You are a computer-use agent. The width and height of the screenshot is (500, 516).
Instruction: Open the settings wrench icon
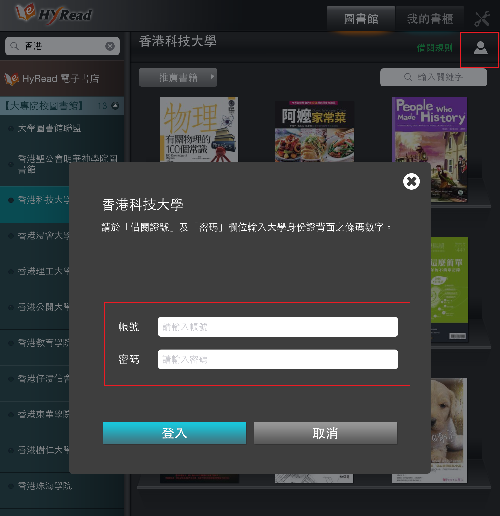(x=482, y=19)
